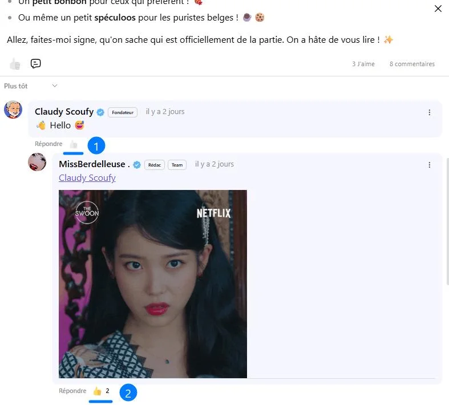View the 3 J'aime count
This screenshot has width=449, height=405.
363,64
